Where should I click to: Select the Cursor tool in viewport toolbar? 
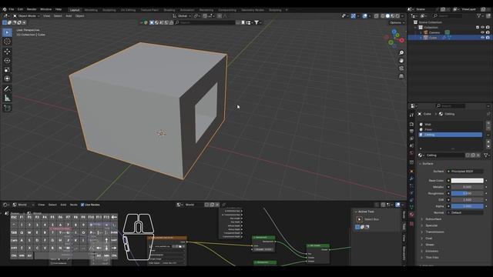click(7, 42)
